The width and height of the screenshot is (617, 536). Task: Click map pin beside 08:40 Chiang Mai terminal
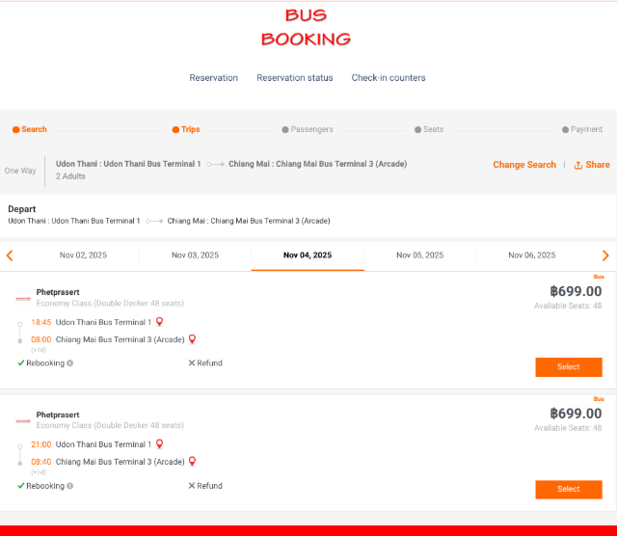pyautogui.click(x=192, y=462)
